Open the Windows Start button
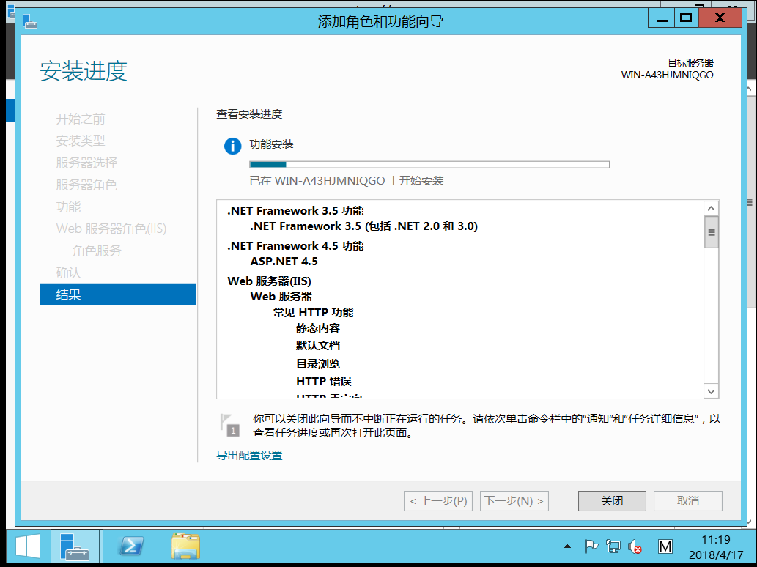Image resolution: width=757 pixels, height=567 pixels. (x=28, y=547)
